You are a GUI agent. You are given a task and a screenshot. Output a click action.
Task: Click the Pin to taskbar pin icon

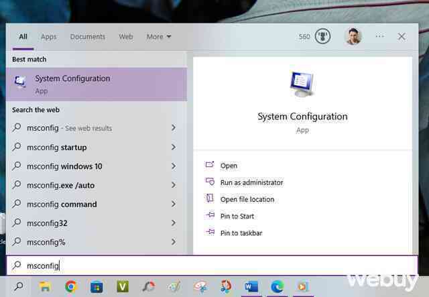(210, 232)
